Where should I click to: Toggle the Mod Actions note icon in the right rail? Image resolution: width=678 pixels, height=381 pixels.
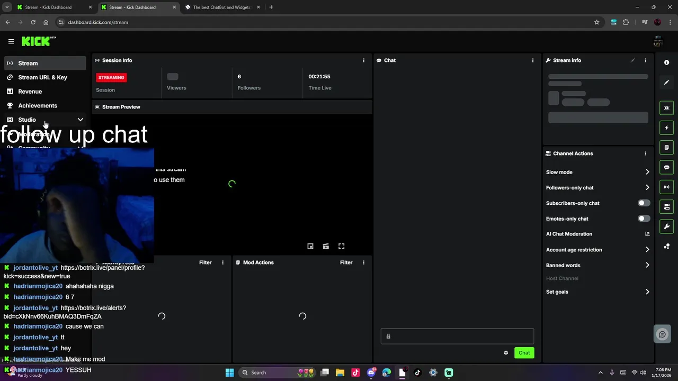coord(667,147)
